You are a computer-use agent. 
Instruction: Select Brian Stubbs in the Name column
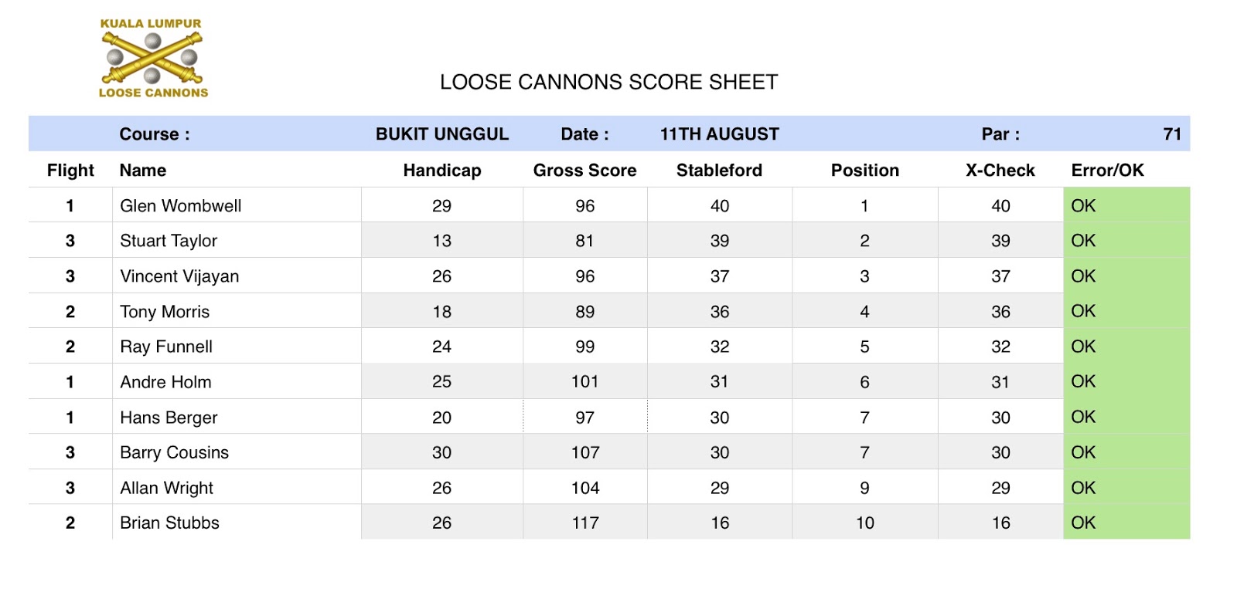point(169,523)
